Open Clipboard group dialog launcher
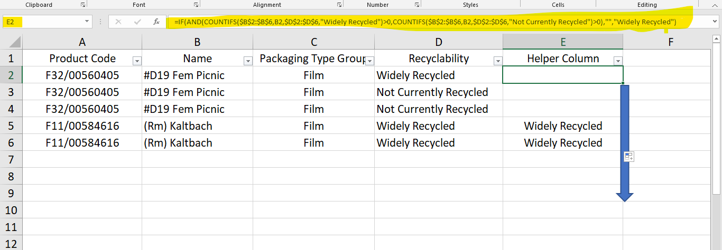 [83, 5]
